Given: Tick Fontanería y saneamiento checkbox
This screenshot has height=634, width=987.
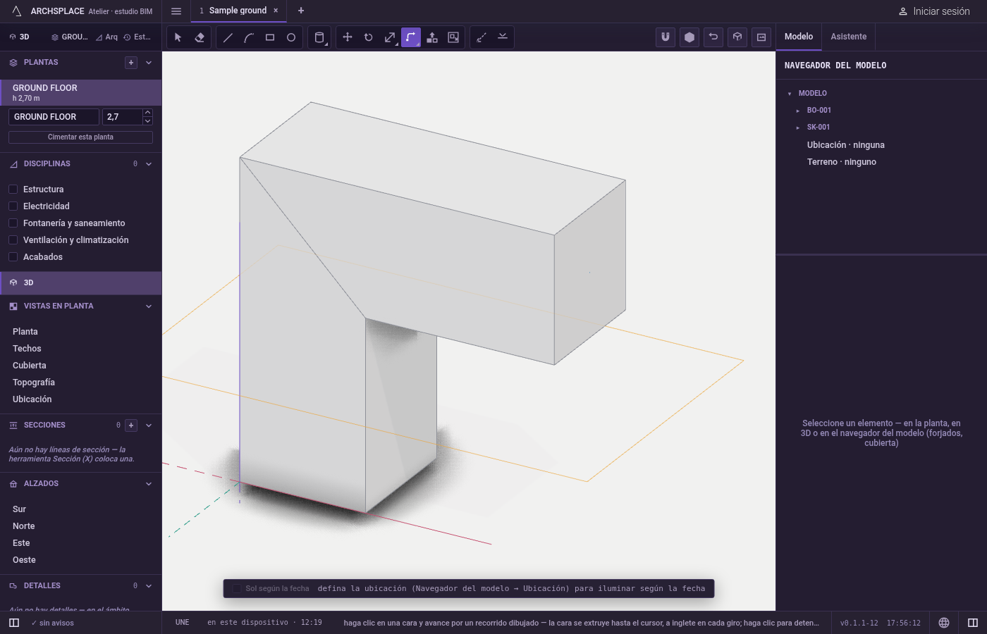Looking at the screenshot, I should (x=13, y=223).
